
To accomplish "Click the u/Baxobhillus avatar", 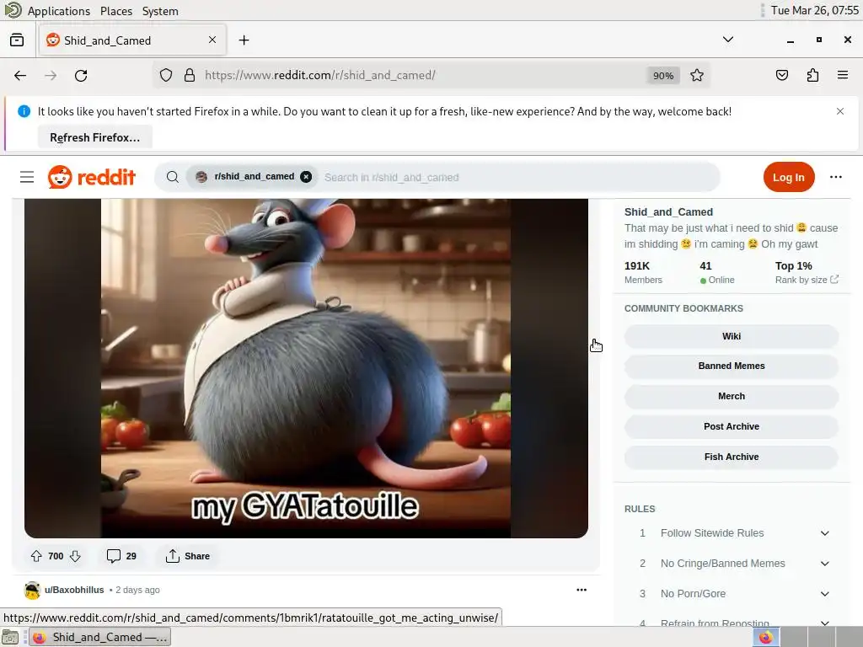I will pyautogui.click(x=33, y=590).
